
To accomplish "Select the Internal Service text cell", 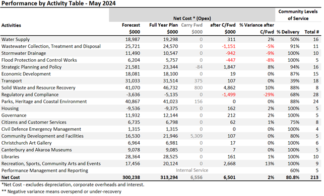I will [x=192, y=170].
